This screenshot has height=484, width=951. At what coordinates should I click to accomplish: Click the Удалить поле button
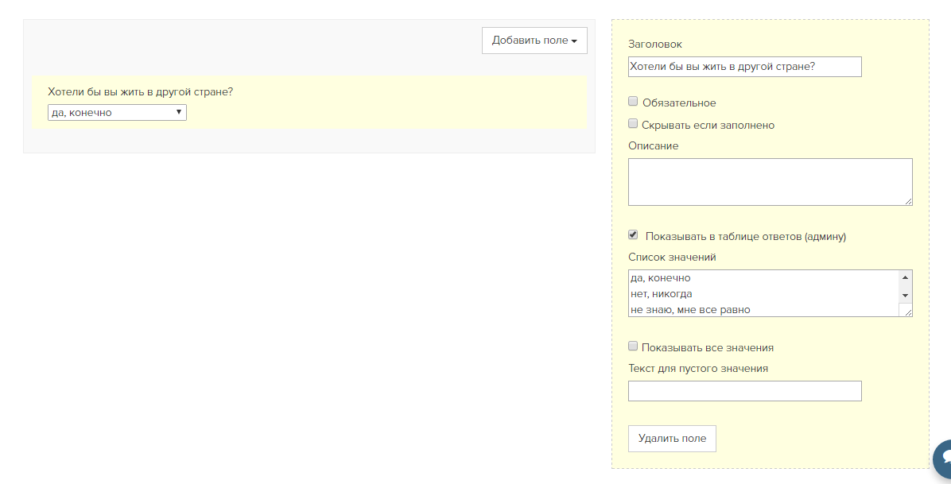672,439
